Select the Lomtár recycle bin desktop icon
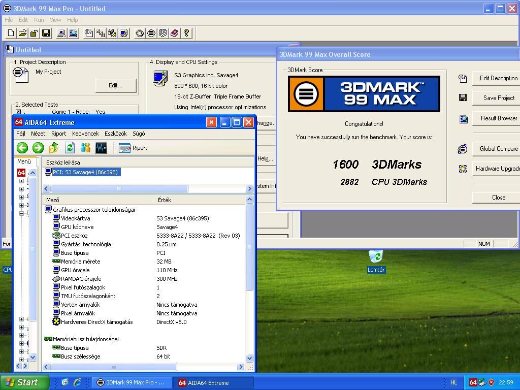The image size is (520, 390). [376, 262]
